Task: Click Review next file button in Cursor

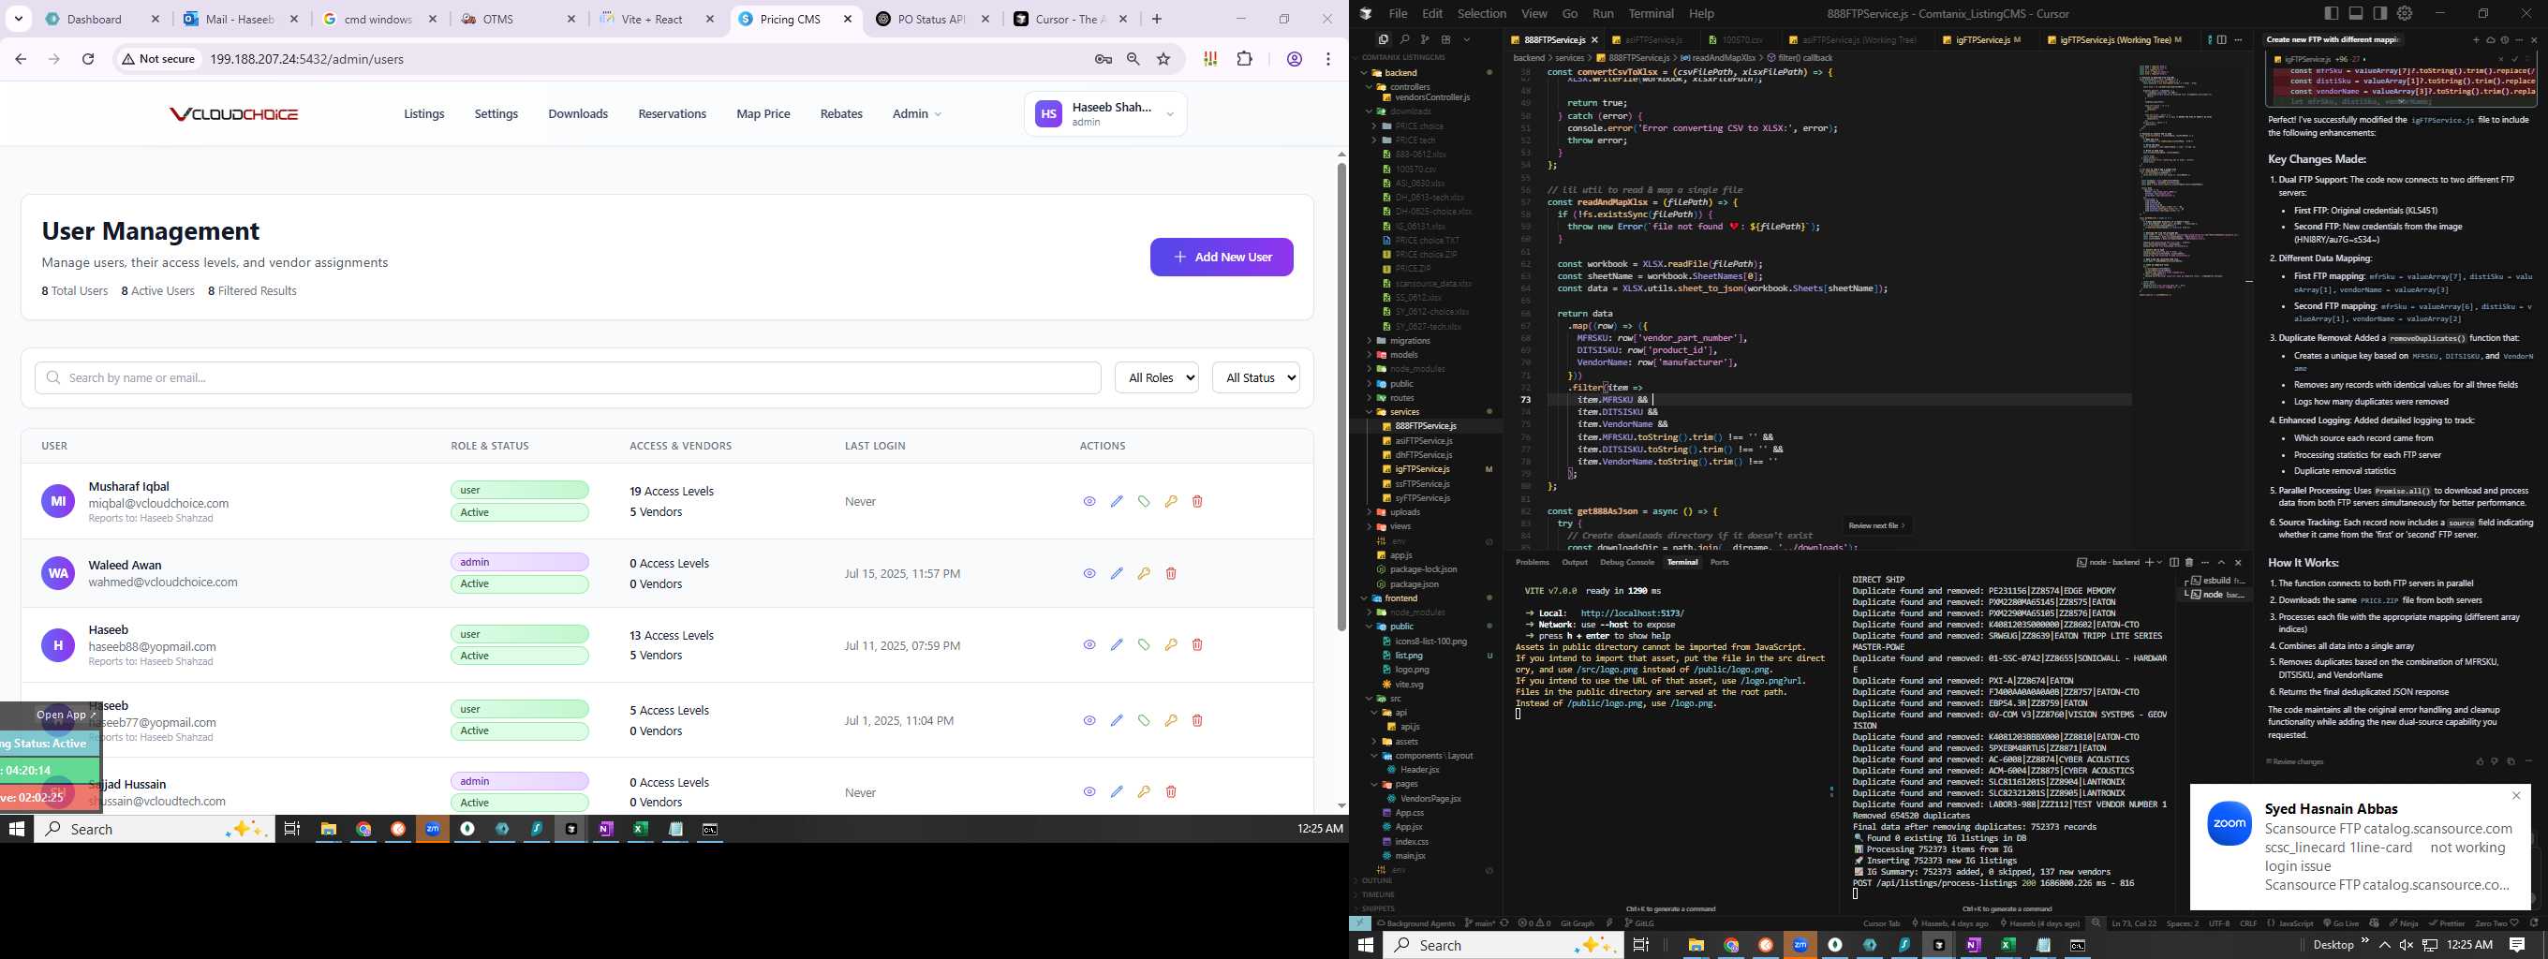Action: click(x=1876, y=525)
